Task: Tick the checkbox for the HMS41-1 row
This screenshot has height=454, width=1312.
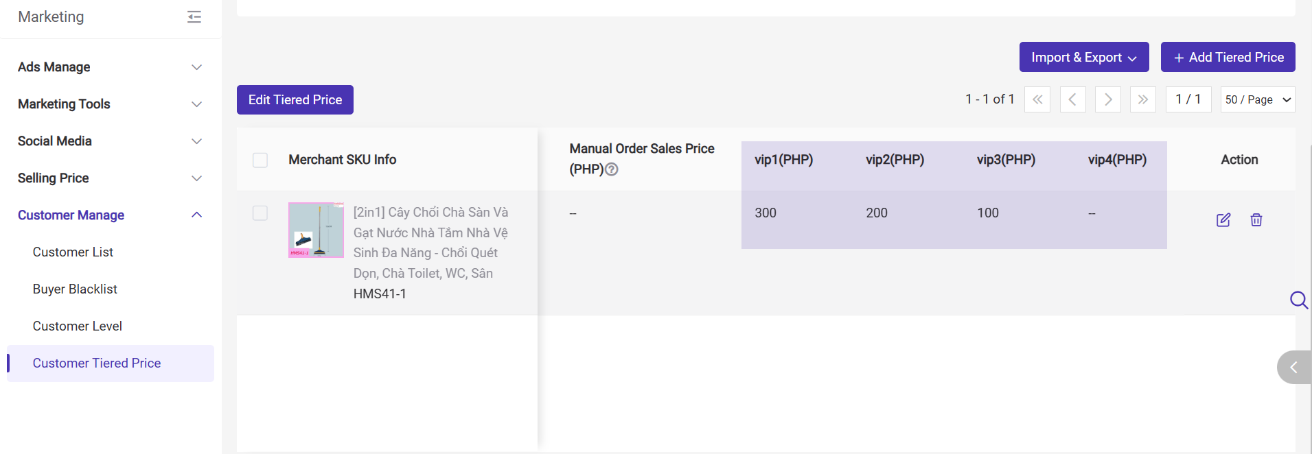Action: [x=260, y=213]
